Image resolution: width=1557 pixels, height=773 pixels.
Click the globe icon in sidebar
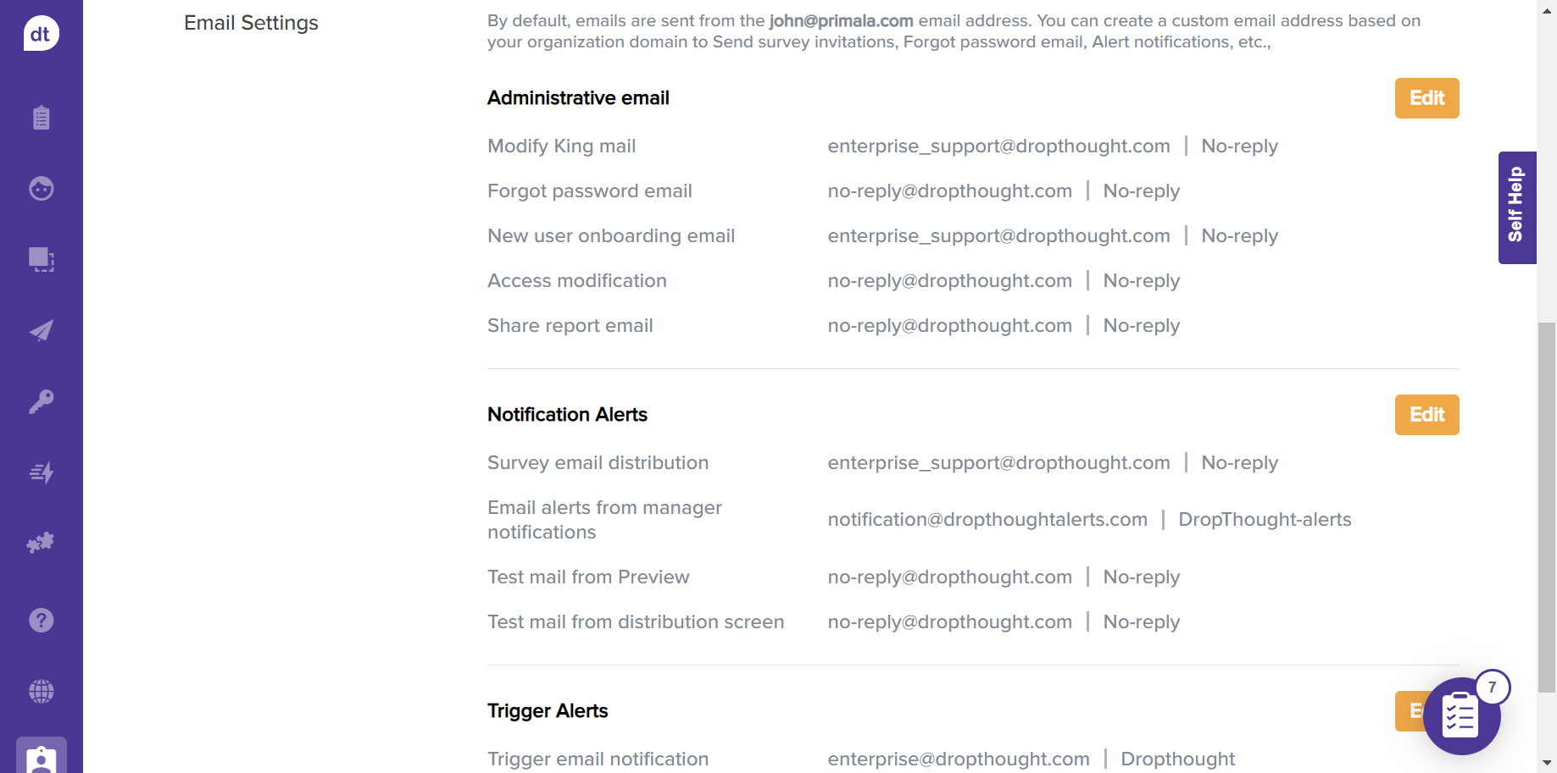coord(41,692)
